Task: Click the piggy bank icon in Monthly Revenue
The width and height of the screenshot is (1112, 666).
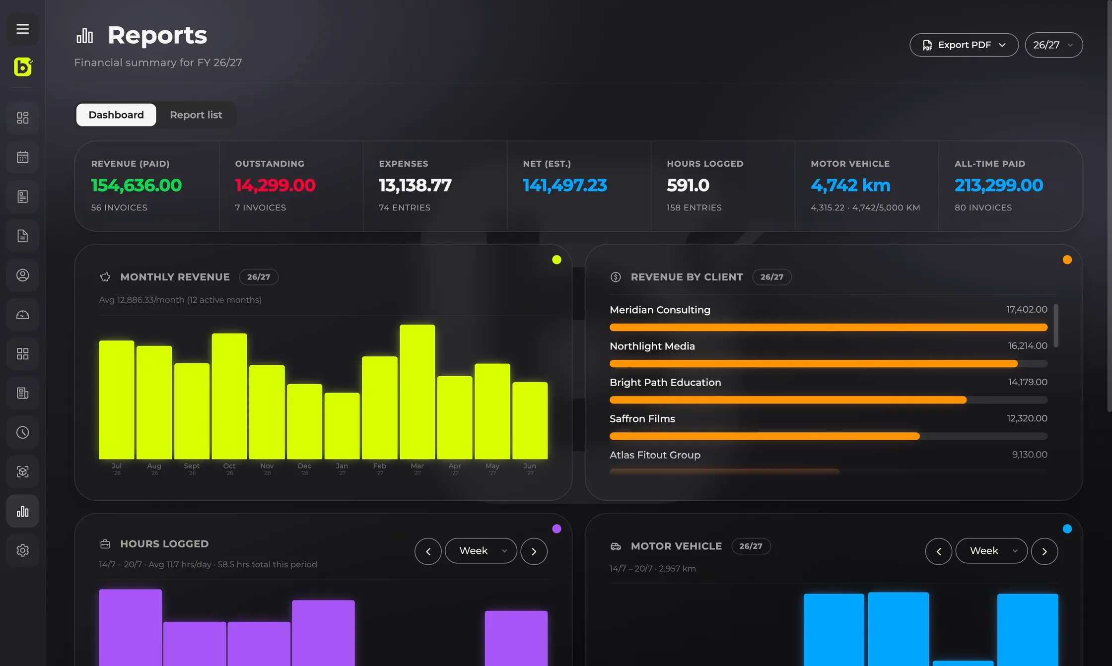Action: tap(105, 277)
